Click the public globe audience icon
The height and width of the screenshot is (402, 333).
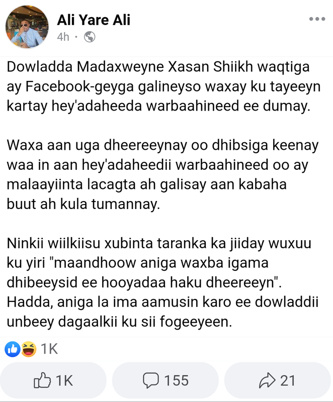(x=90, y=37)
